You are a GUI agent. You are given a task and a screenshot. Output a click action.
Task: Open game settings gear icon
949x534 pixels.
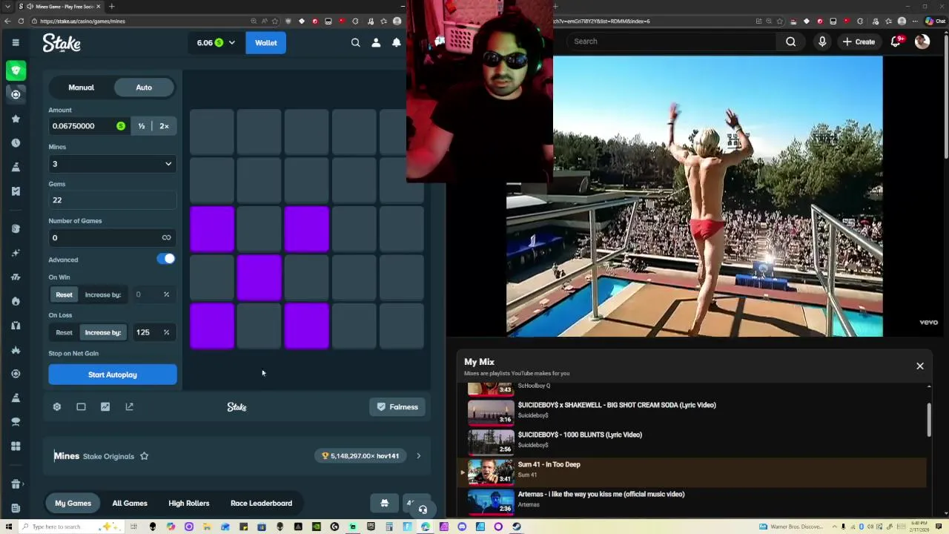[x=57, y=407]
